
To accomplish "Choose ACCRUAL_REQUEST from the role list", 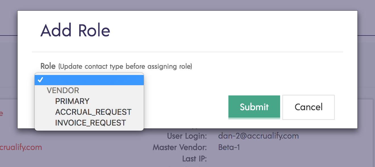I will click(x=93, y=112).
